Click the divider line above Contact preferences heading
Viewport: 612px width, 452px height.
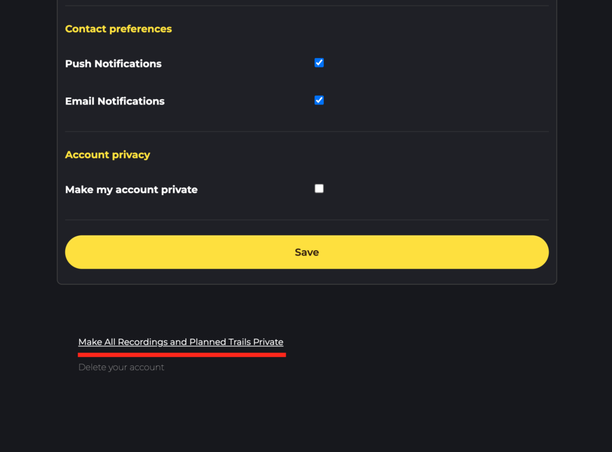307,6
